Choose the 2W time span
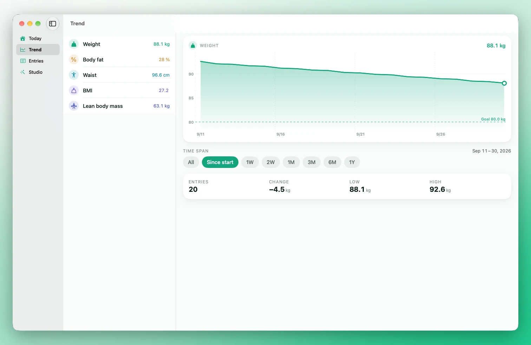531x345 pixels. 271,162
